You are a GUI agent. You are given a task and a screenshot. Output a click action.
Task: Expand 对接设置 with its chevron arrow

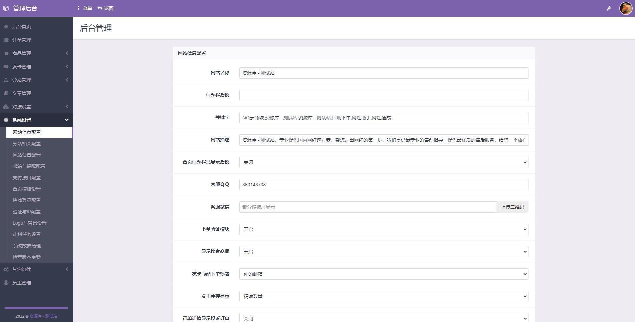coord(67,107)
